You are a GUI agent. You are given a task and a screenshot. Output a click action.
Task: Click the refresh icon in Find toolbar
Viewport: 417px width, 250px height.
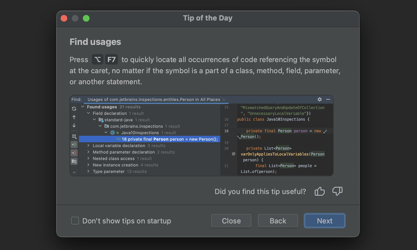click(x=74, y=109)
